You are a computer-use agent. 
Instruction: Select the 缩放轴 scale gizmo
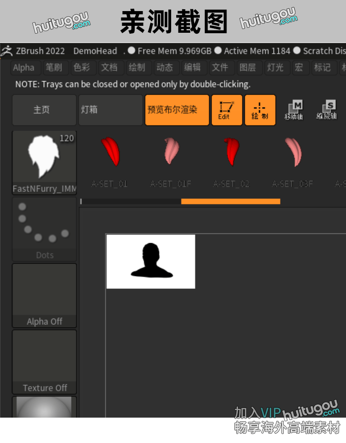pos(327,110)
